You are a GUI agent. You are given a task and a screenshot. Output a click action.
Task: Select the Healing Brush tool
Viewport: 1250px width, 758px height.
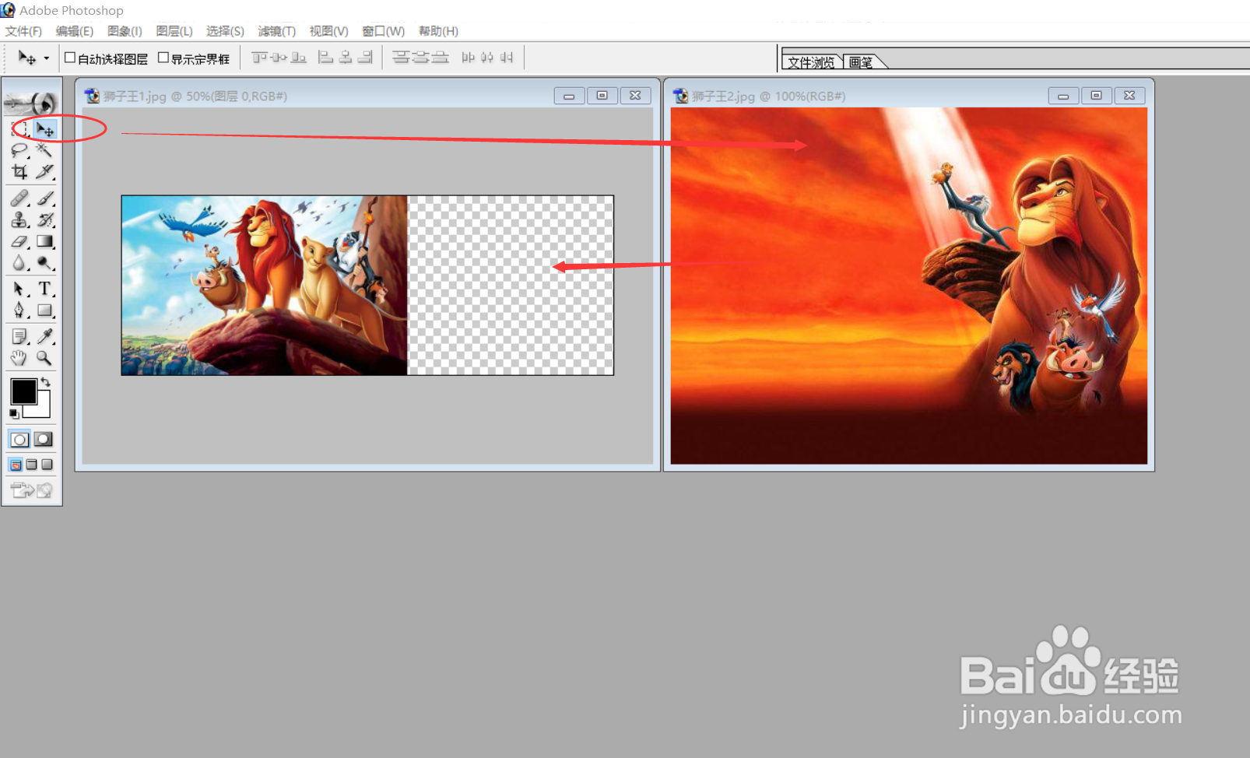click(x=20, y=198)
